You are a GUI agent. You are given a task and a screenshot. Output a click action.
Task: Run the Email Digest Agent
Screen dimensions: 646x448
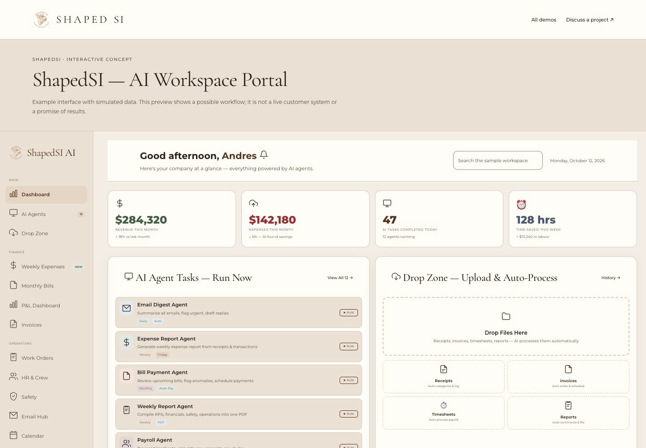coord(349,313)
